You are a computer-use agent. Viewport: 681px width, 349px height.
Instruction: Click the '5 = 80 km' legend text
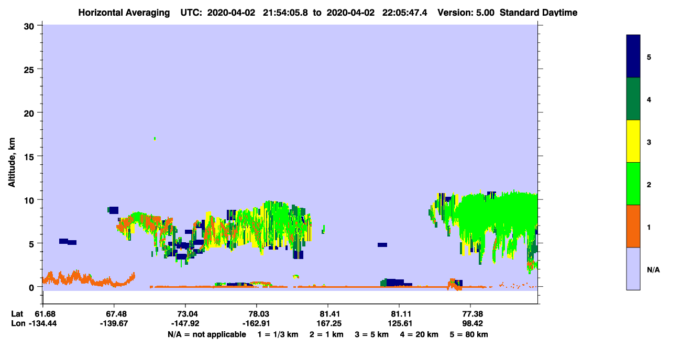coord(469,334)
